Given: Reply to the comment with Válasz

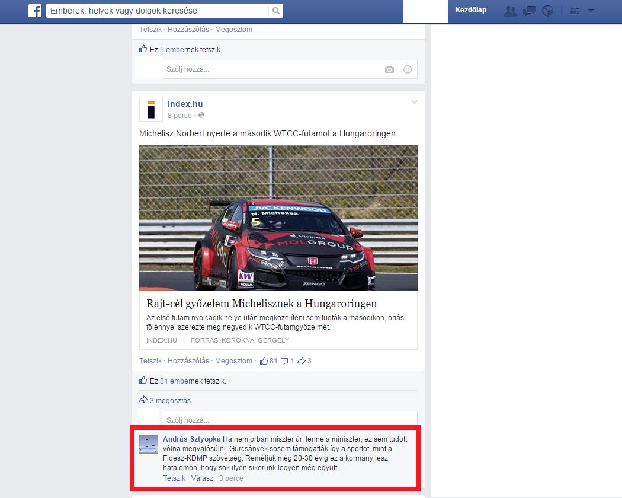Looking at the screenshot, I should click(203, 478).
